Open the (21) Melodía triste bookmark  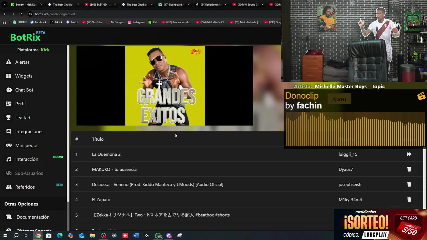coord(245,22)
